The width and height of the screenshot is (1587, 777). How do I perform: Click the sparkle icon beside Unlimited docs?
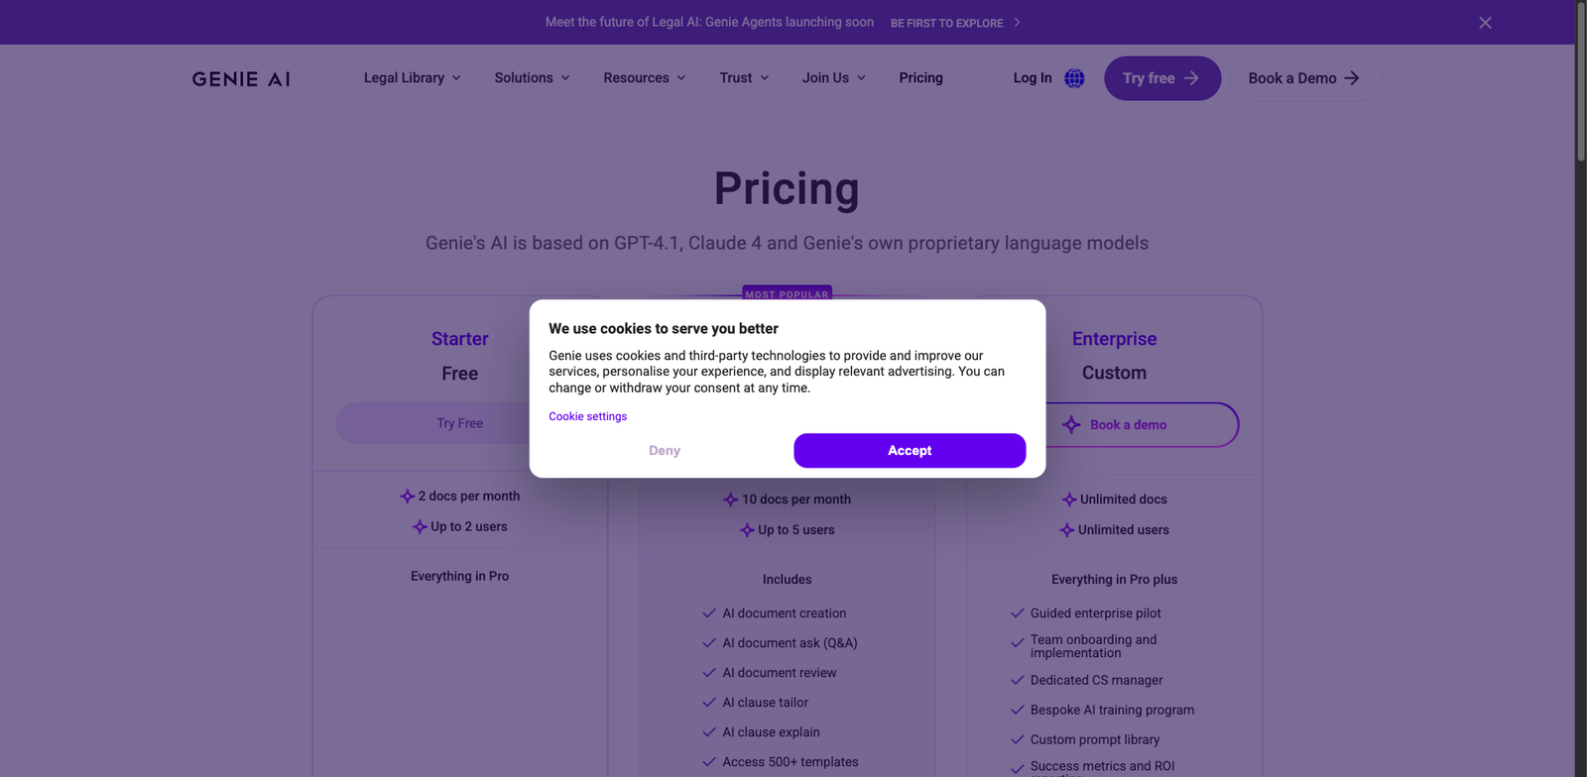[1070, 499]
